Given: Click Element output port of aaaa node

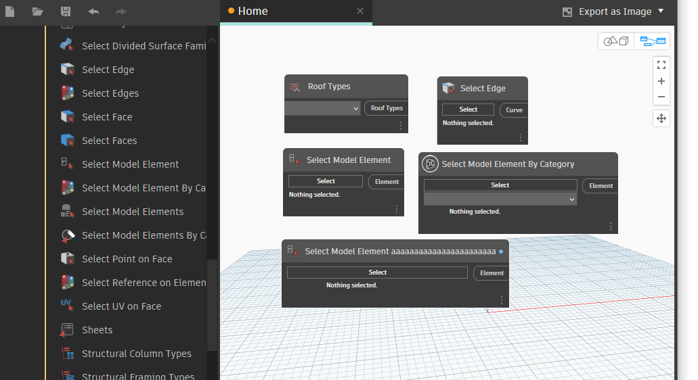Looking at the screenshot, I should (x=492, y=273).
